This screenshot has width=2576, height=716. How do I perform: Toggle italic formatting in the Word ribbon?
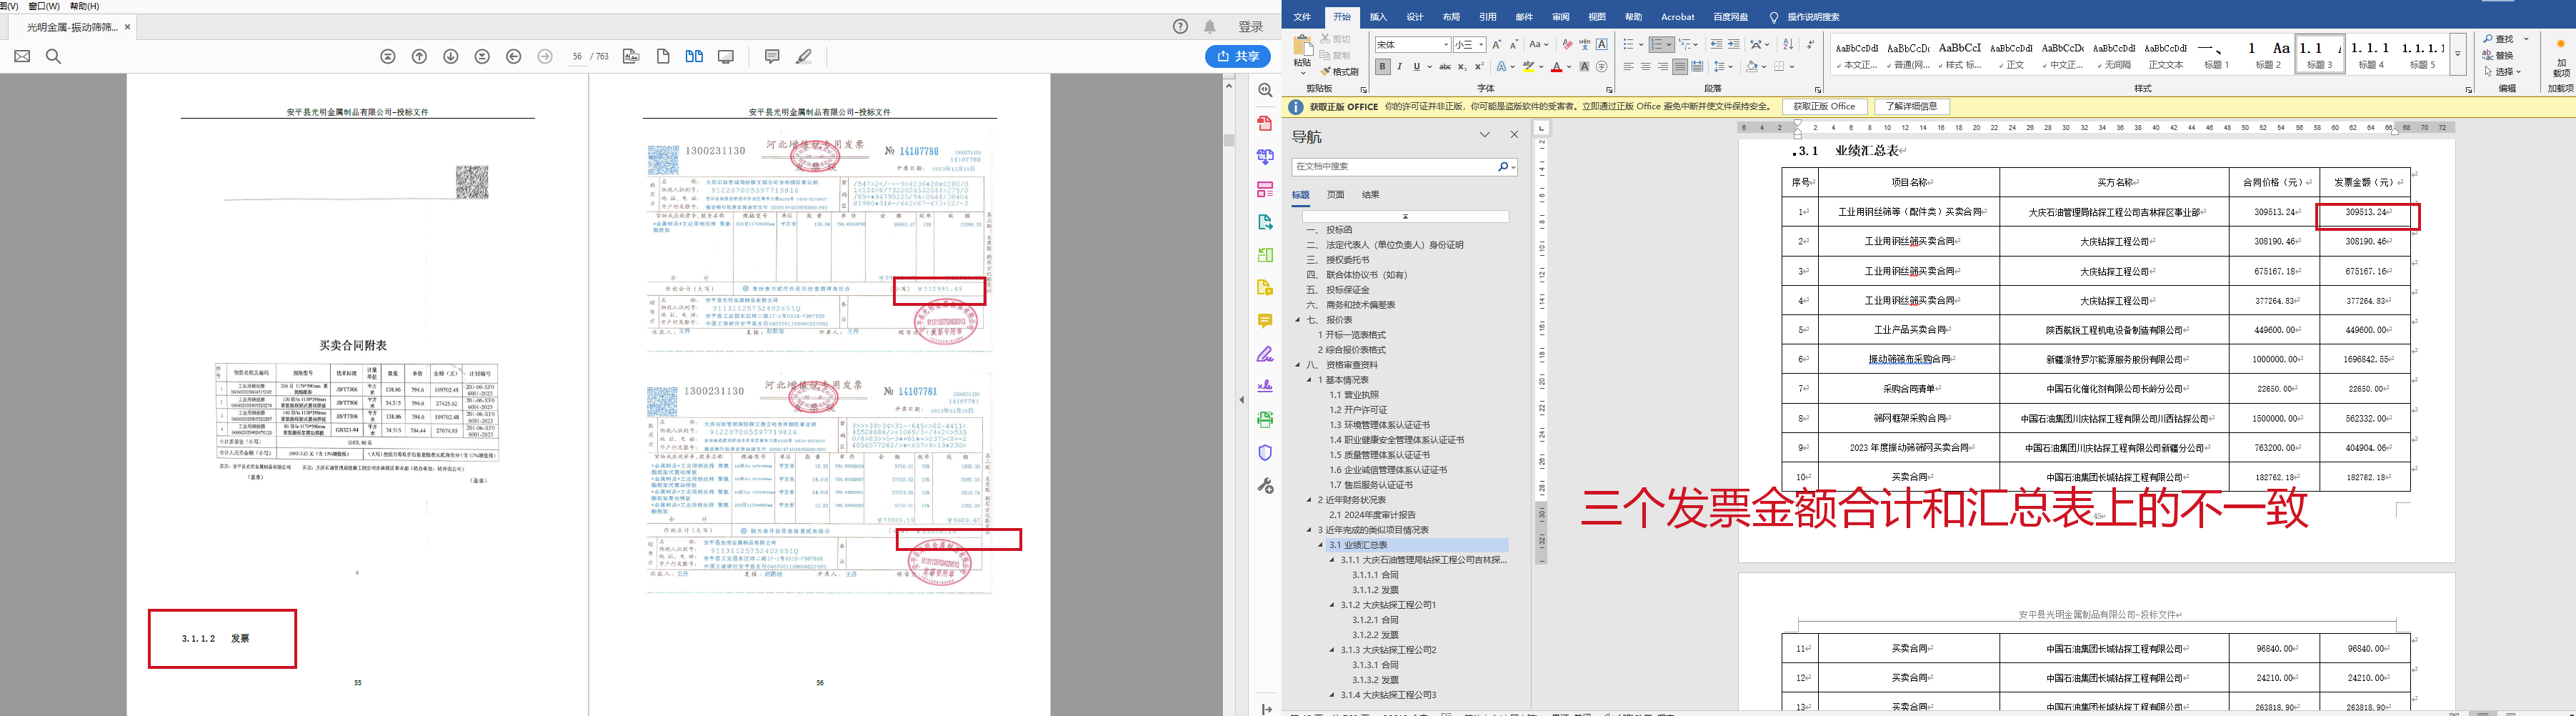[x=1399, y=67]
